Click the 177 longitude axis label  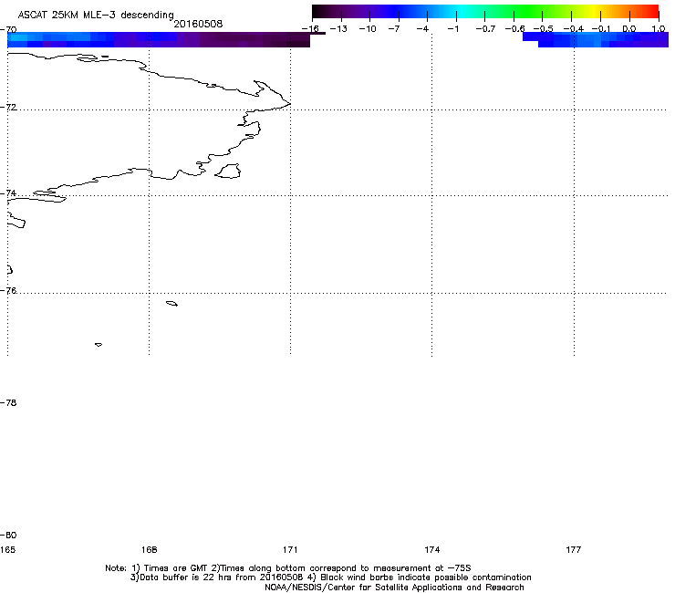point(574,549)
